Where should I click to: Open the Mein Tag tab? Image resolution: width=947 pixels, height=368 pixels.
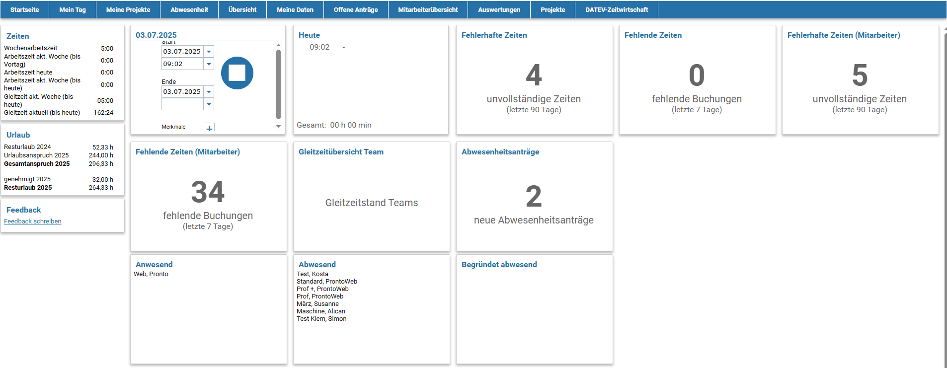pos(73,9)
